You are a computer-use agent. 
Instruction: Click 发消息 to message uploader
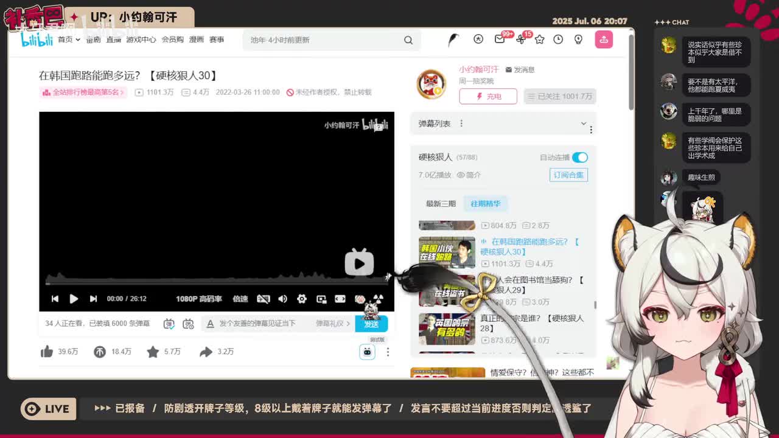(520, 69)
